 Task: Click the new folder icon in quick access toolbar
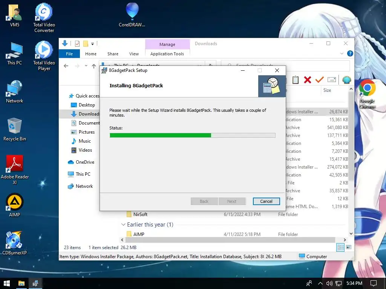[86, 44]
